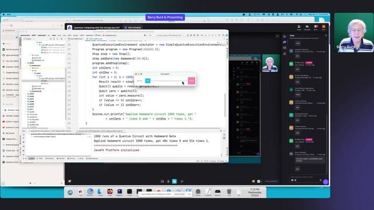374x210 pixels.
Task: Click the rerun icon in the Run panel
Action: click(x=23, y=135)
